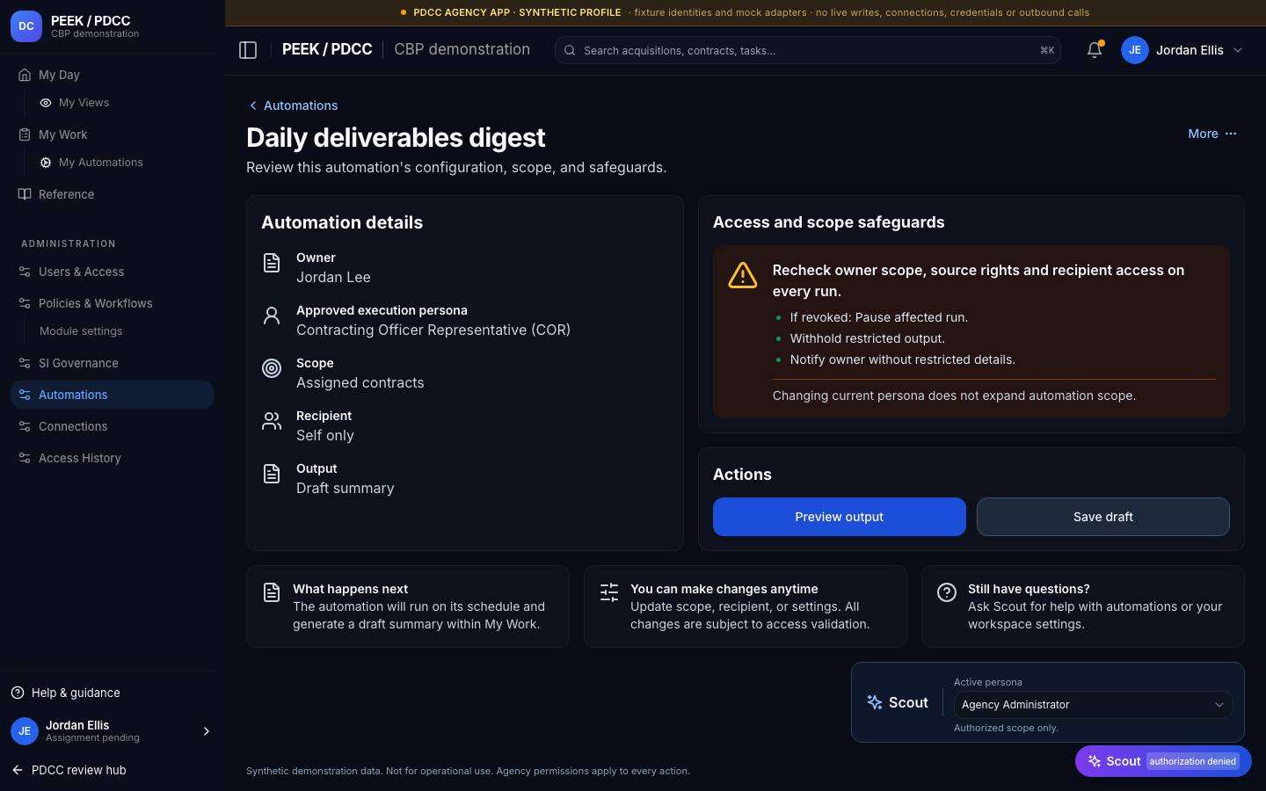Click the search magnifier icon
This screenshot has height=791, width=1266.
tap(570, 50)
